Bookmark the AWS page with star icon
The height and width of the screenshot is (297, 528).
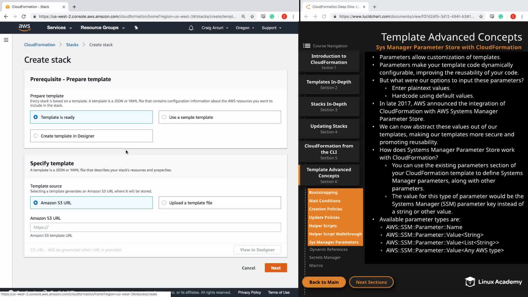pyautogui.click(x=252, y=16)
